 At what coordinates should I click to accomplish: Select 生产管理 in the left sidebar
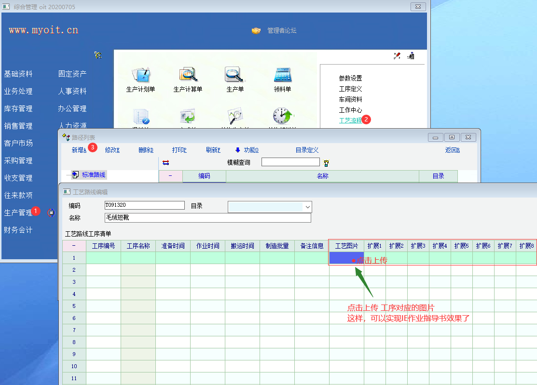[x=18, y=212]
